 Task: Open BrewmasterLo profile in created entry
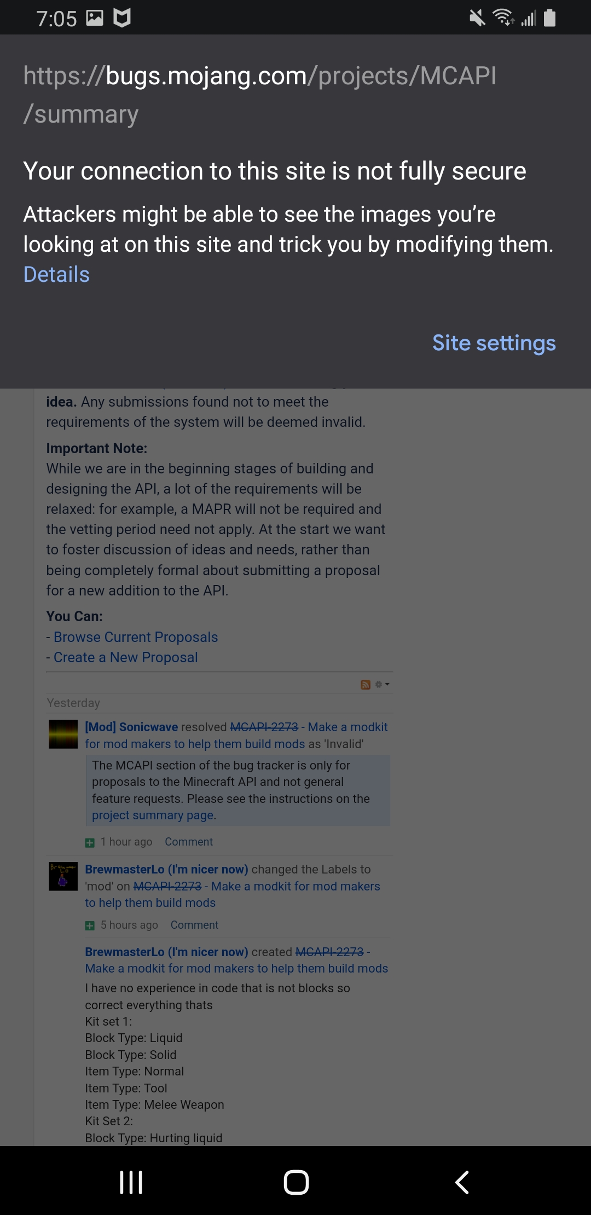click(x=166, y=952)
